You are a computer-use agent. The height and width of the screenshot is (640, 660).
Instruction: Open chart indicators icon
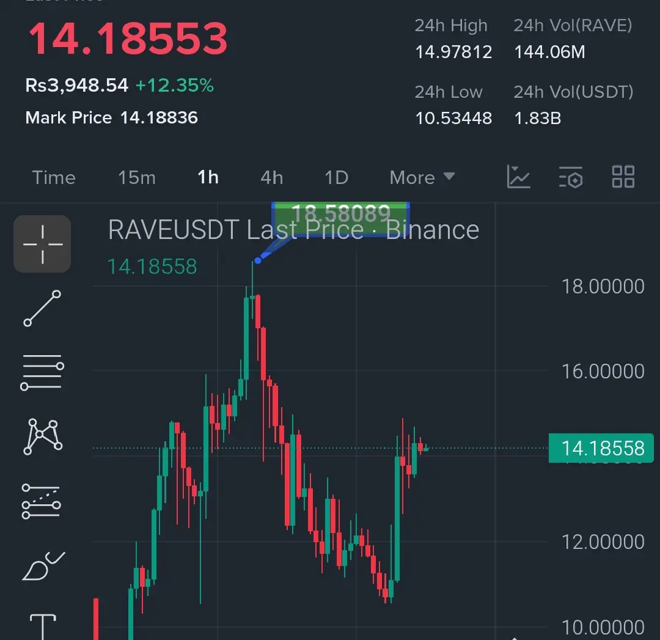[x=519, y=177]
